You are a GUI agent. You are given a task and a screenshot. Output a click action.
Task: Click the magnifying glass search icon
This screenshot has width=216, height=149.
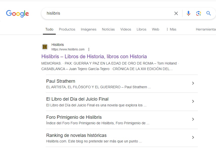click(x=208, y=13)
